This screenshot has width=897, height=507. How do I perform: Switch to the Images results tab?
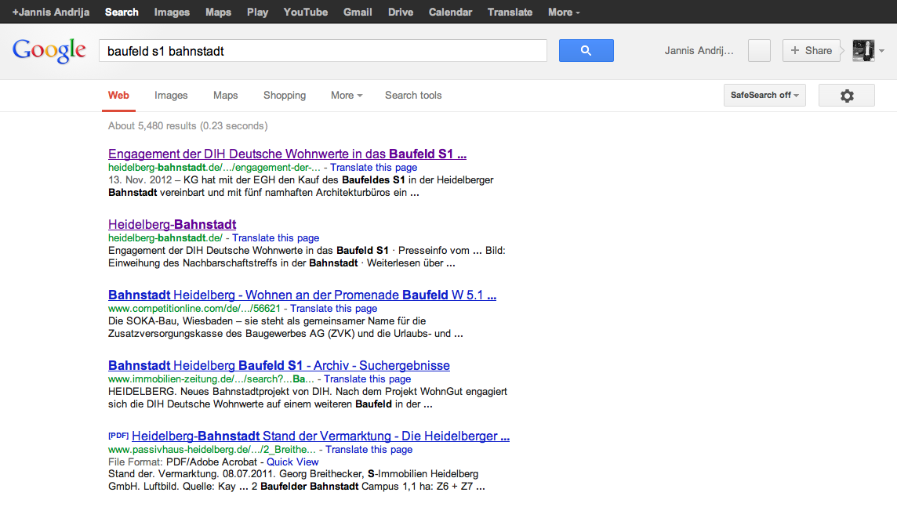[x=171, y=96]
